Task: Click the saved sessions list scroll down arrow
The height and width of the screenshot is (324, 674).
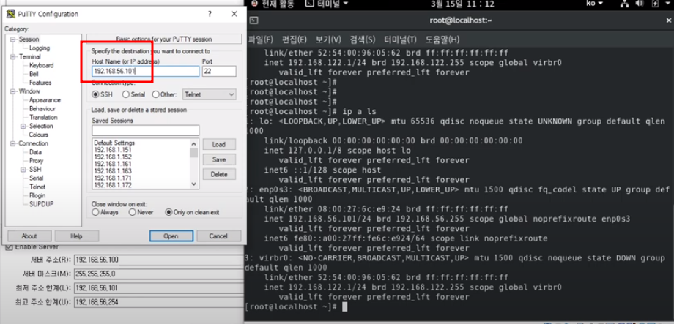Action: pos(194,184)
